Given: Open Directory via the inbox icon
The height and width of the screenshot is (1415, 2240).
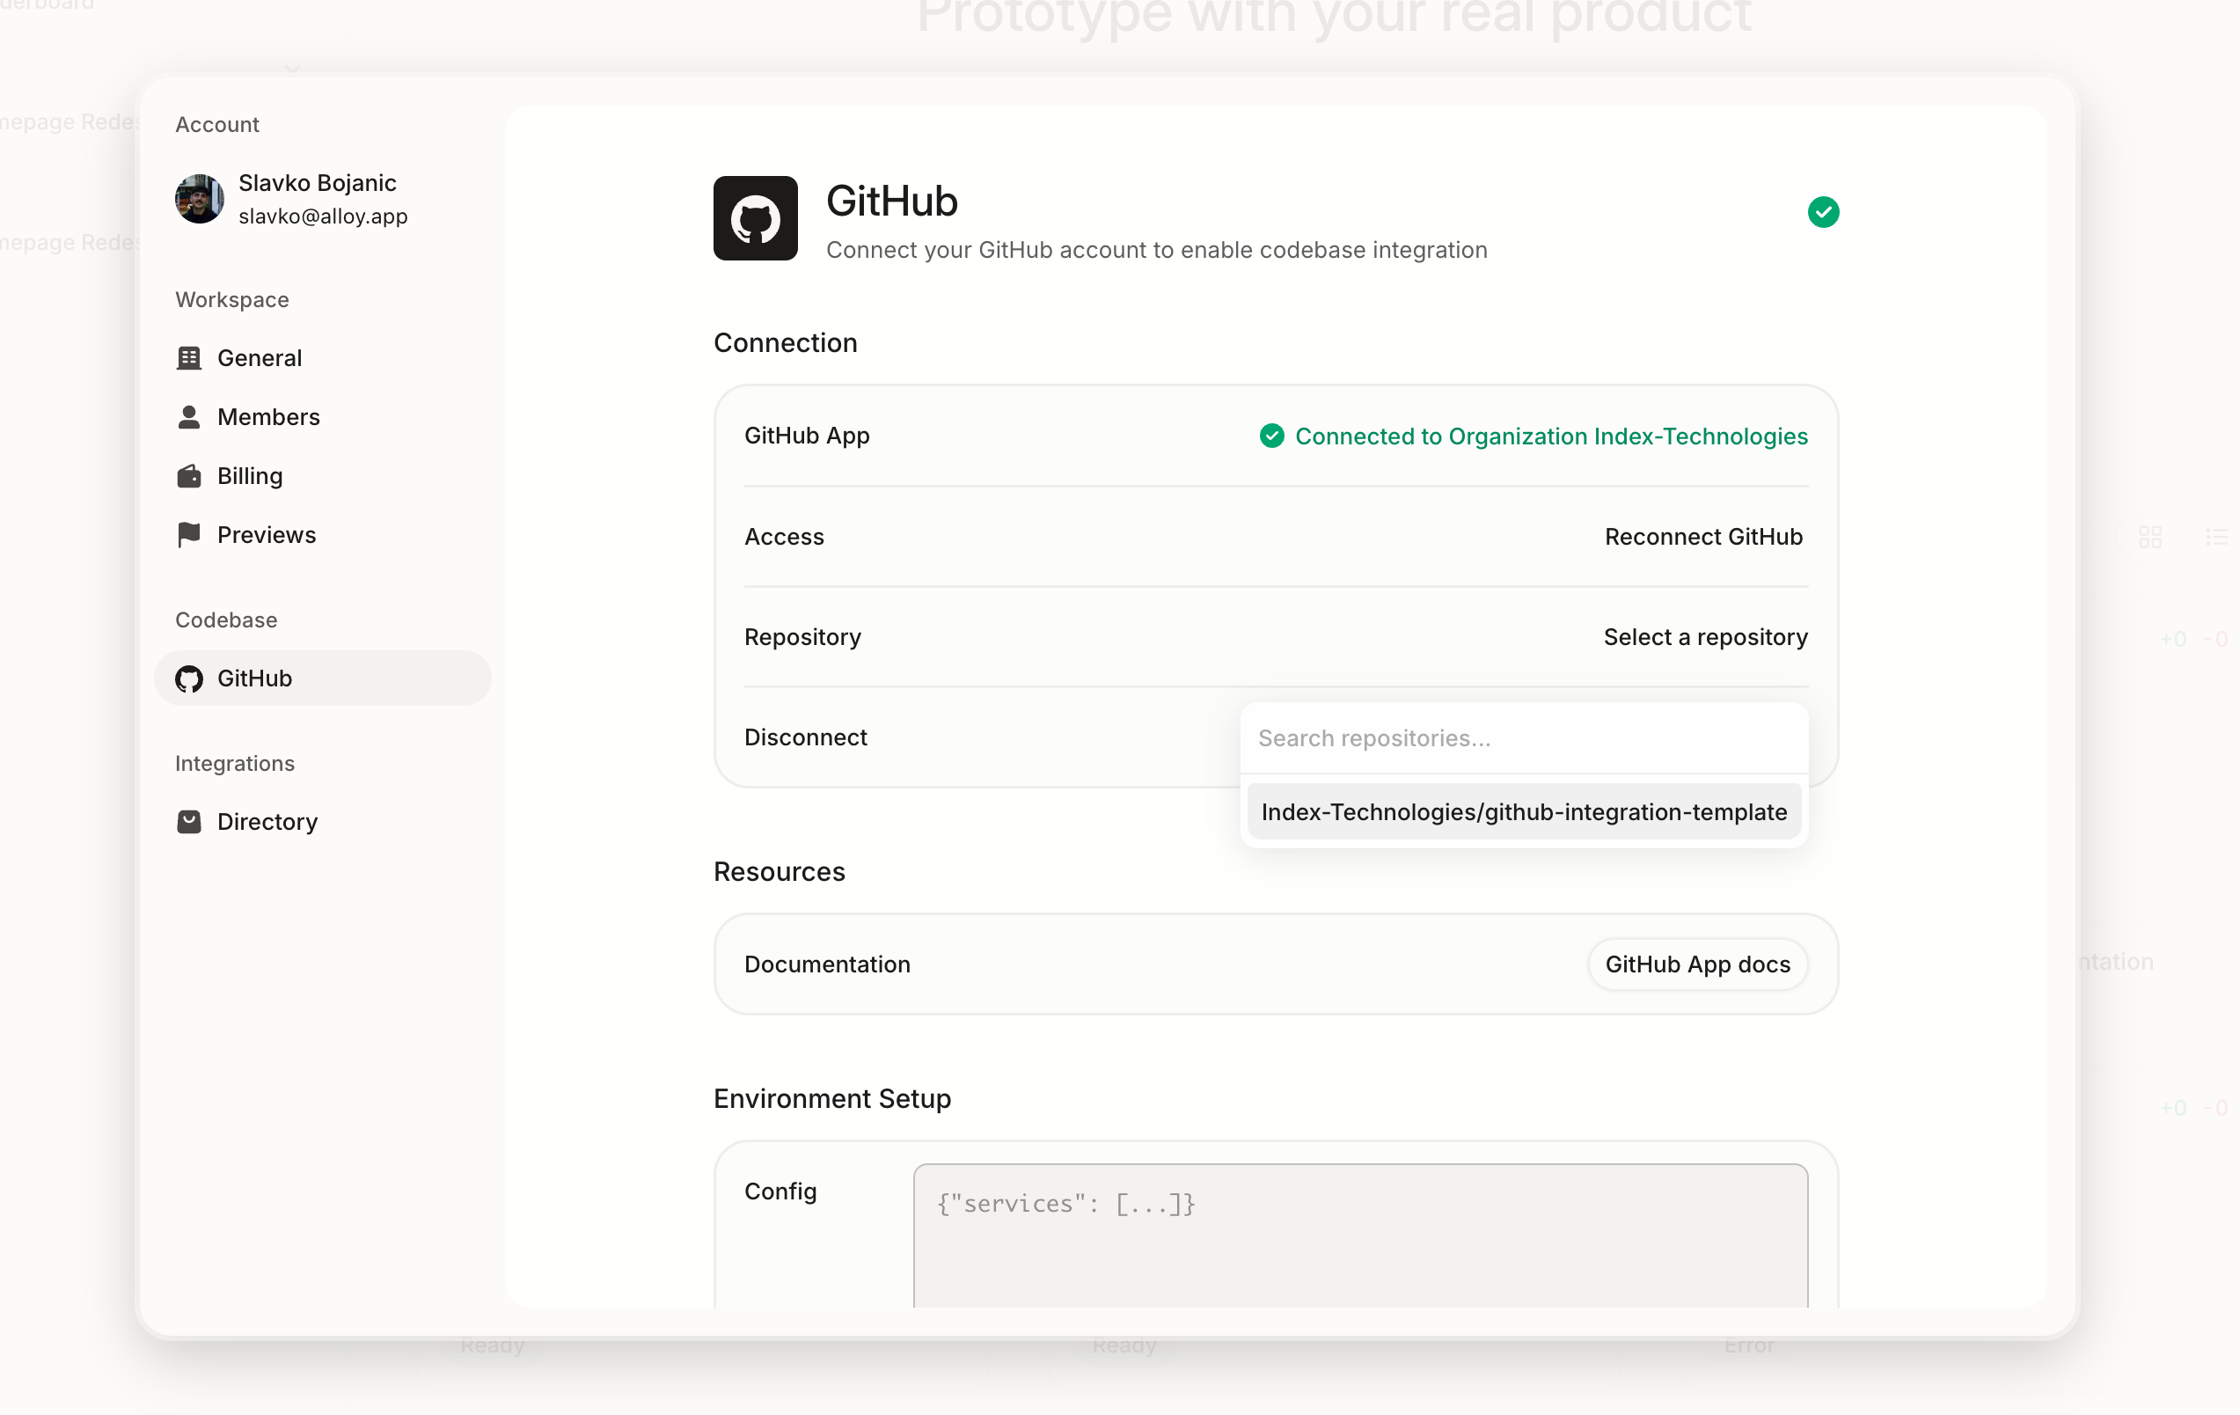Looking at the screenshot, I should point(189,822).
